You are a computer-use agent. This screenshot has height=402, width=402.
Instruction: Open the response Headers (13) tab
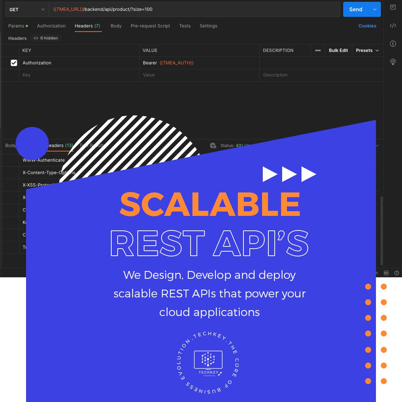point(61,146)
